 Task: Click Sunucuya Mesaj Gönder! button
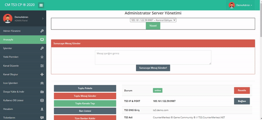point(153,68)
